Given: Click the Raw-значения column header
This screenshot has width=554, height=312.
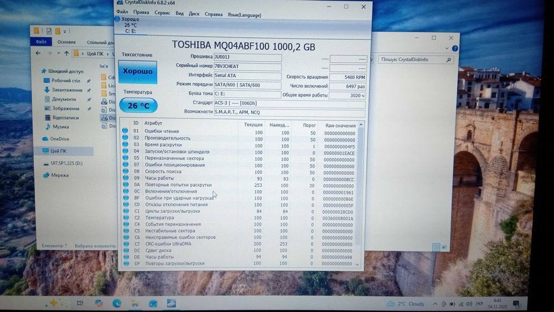Looking at the screenshot, I should [340, 125].
